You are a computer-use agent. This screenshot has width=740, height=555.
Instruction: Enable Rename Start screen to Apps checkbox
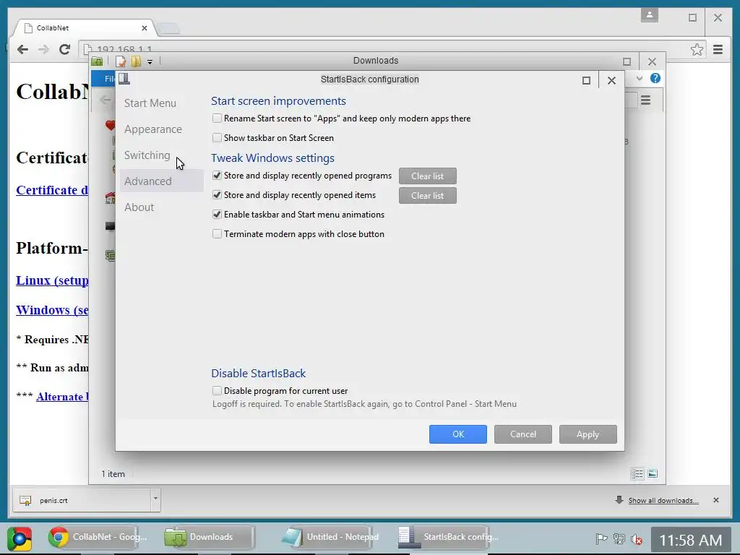217,119
